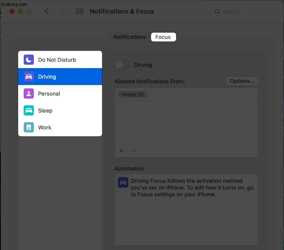Image resolution: width=284 pixels, height=250 pixels.
Task: Select the Work focus mode
Action: (x=60, y=127)
